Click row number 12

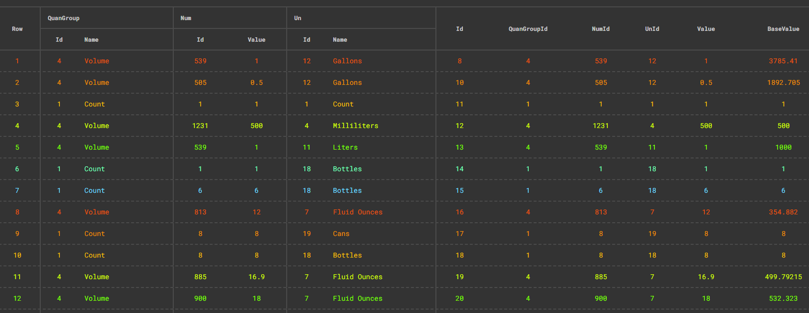pyautogui.click(x=17, y=298)
